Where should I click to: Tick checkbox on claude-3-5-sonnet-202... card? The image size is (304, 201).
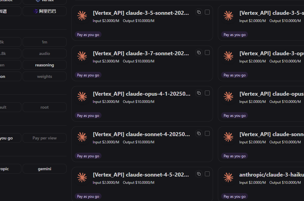click(207, 12)
